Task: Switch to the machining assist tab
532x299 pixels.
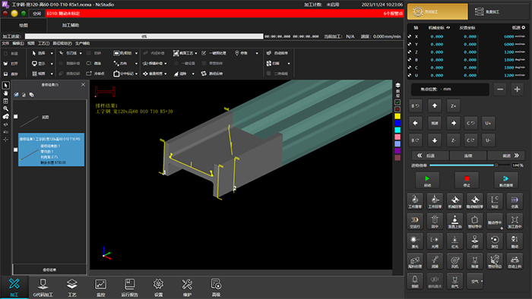Action: click(71, 25)
